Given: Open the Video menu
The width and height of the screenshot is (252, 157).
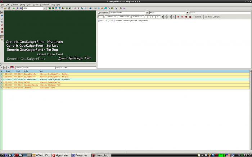Looking at the screenshot, I should 29,5.
